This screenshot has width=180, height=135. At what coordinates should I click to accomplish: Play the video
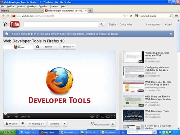8,117
